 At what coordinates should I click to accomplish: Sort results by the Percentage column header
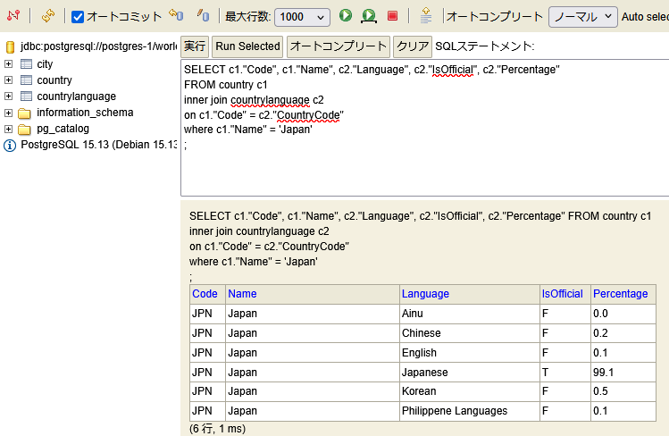tap(620, 294)
